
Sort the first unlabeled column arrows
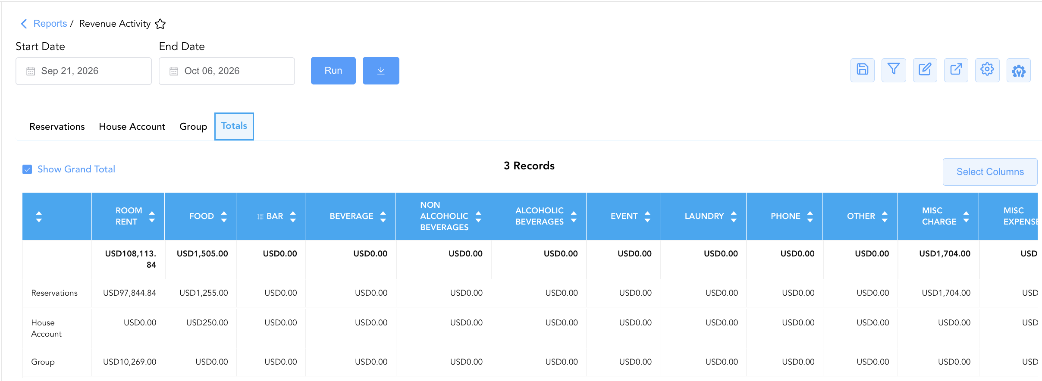[39, 216]
